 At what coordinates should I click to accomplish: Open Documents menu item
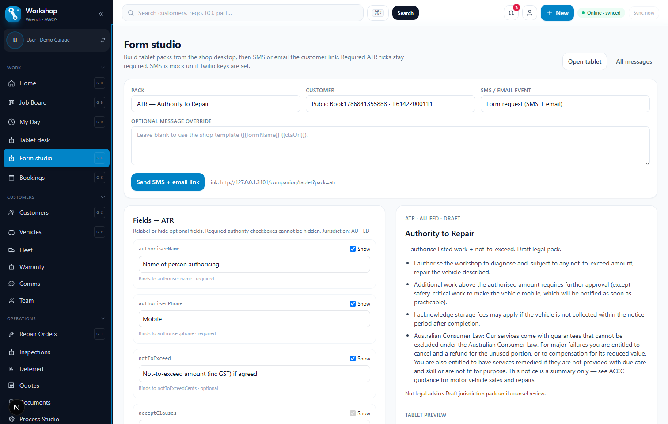(x=57, y=402)
